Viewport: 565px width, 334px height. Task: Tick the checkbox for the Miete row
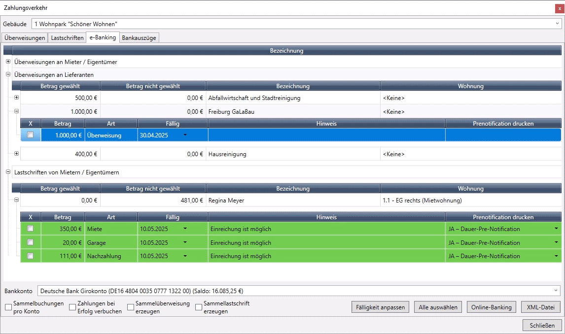tap(30, 229)
